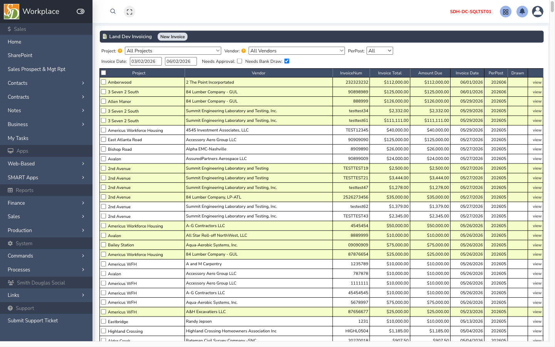
Task: Click view link for Eastbridge invoice
Action: 537,321
